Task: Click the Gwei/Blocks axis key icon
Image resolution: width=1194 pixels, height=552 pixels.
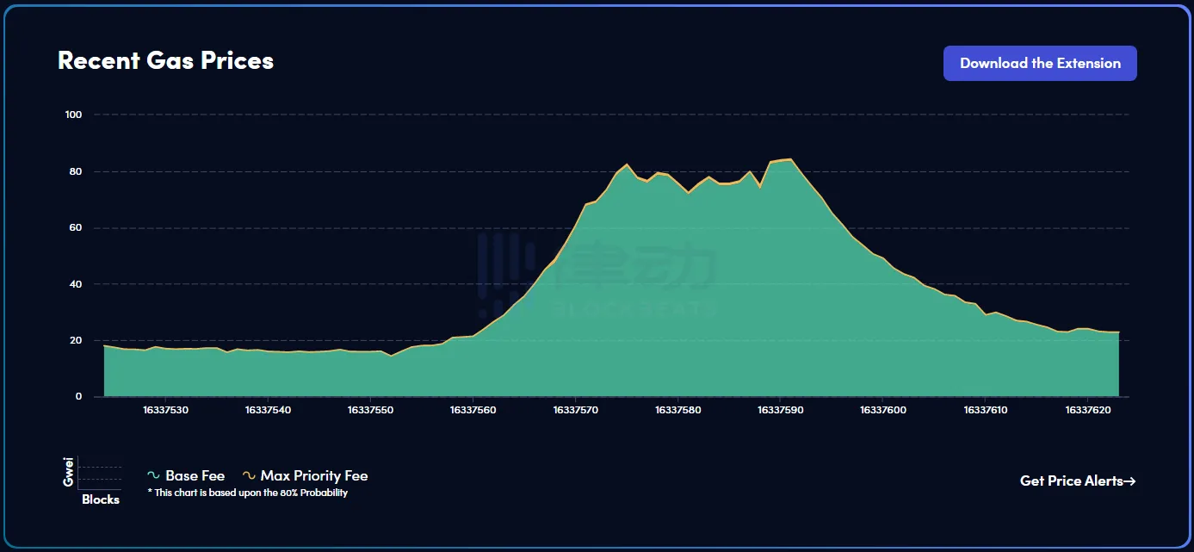Action: [x=99, y=473]
